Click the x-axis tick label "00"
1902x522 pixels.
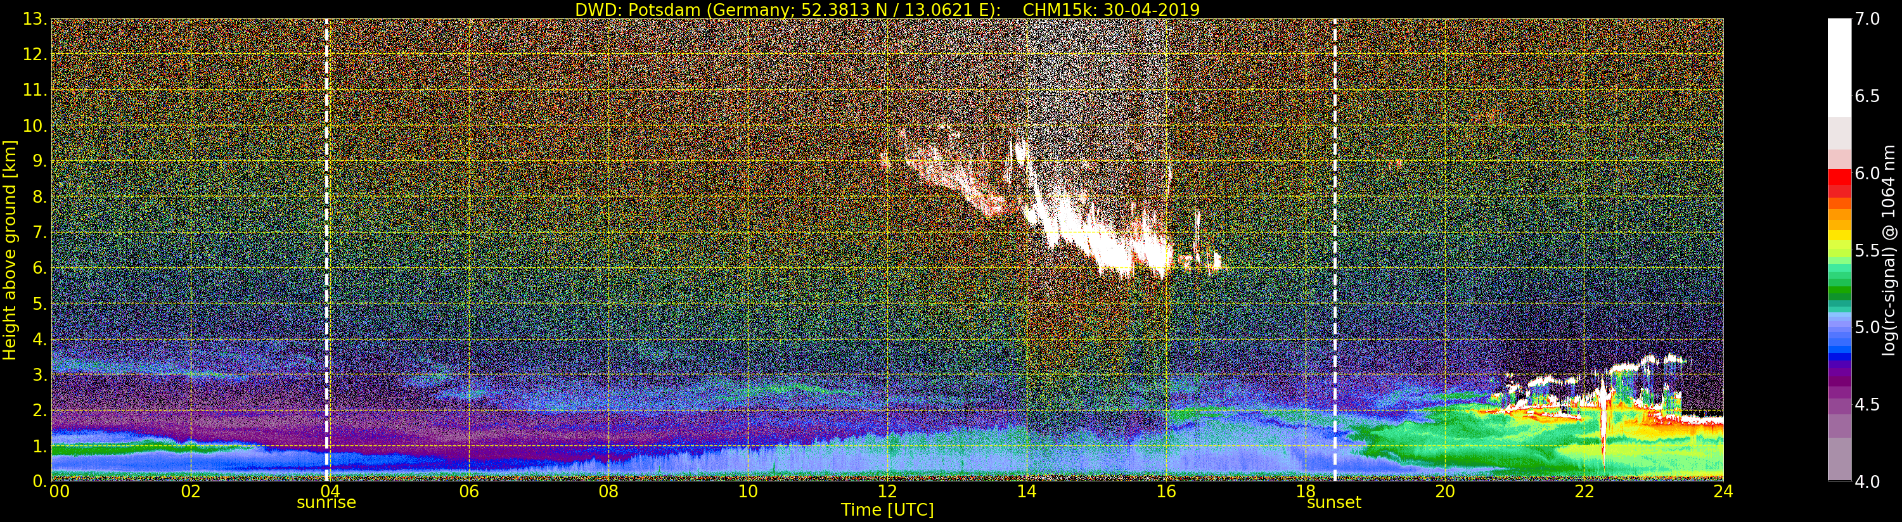pyautogui.click(x=59, y=492)
